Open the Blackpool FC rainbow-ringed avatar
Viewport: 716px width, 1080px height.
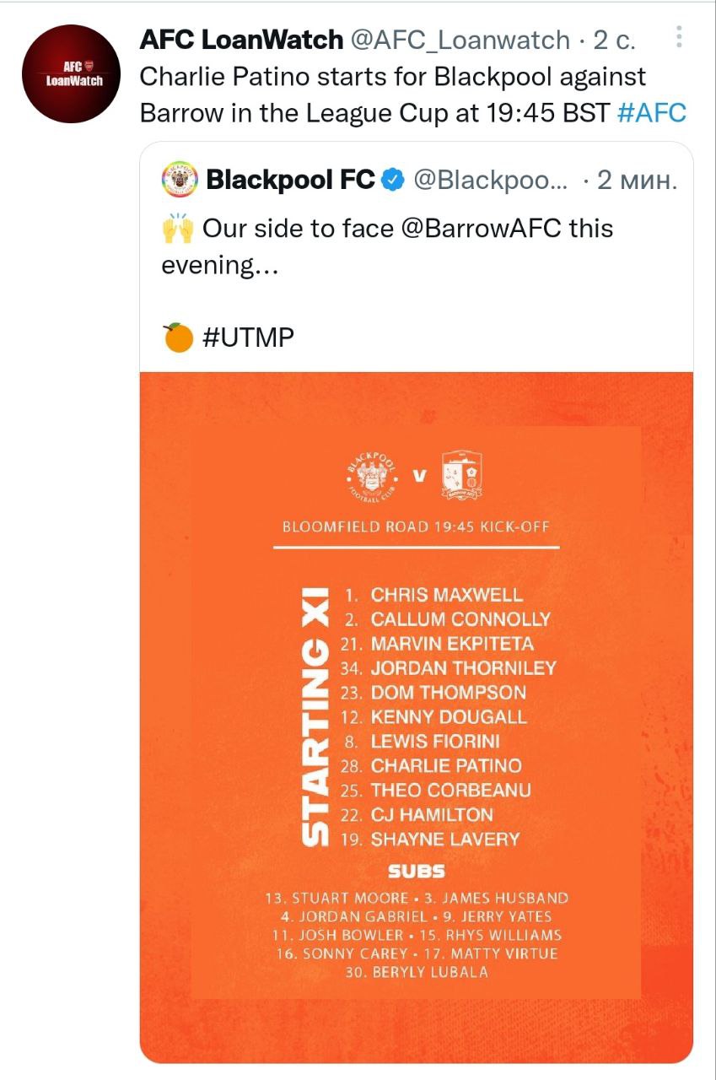(x=179, y=180)
